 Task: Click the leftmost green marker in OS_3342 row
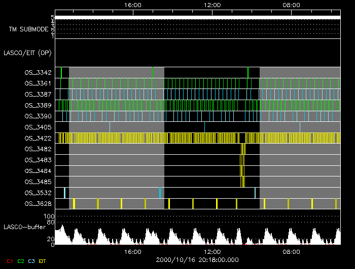[x=61, y=72]
